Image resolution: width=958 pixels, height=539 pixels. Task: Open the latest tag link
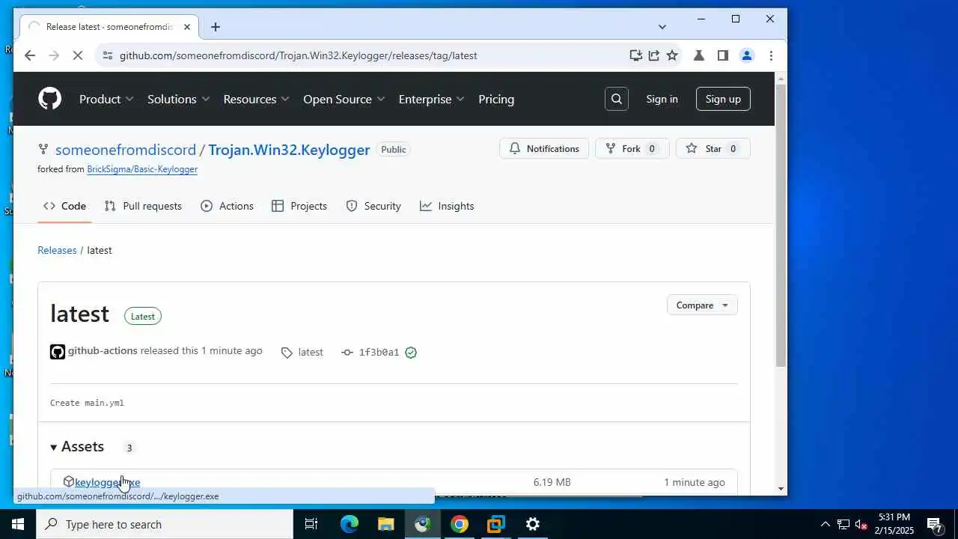(x=302, y=352)
